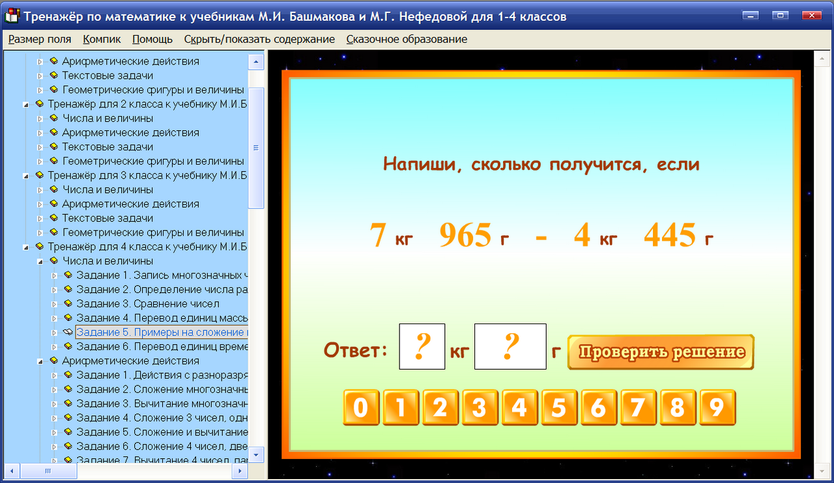Click the book icon next to Геометрические фигуры и величины
Viewport: 834px width, 483px height.
[53, 89]
